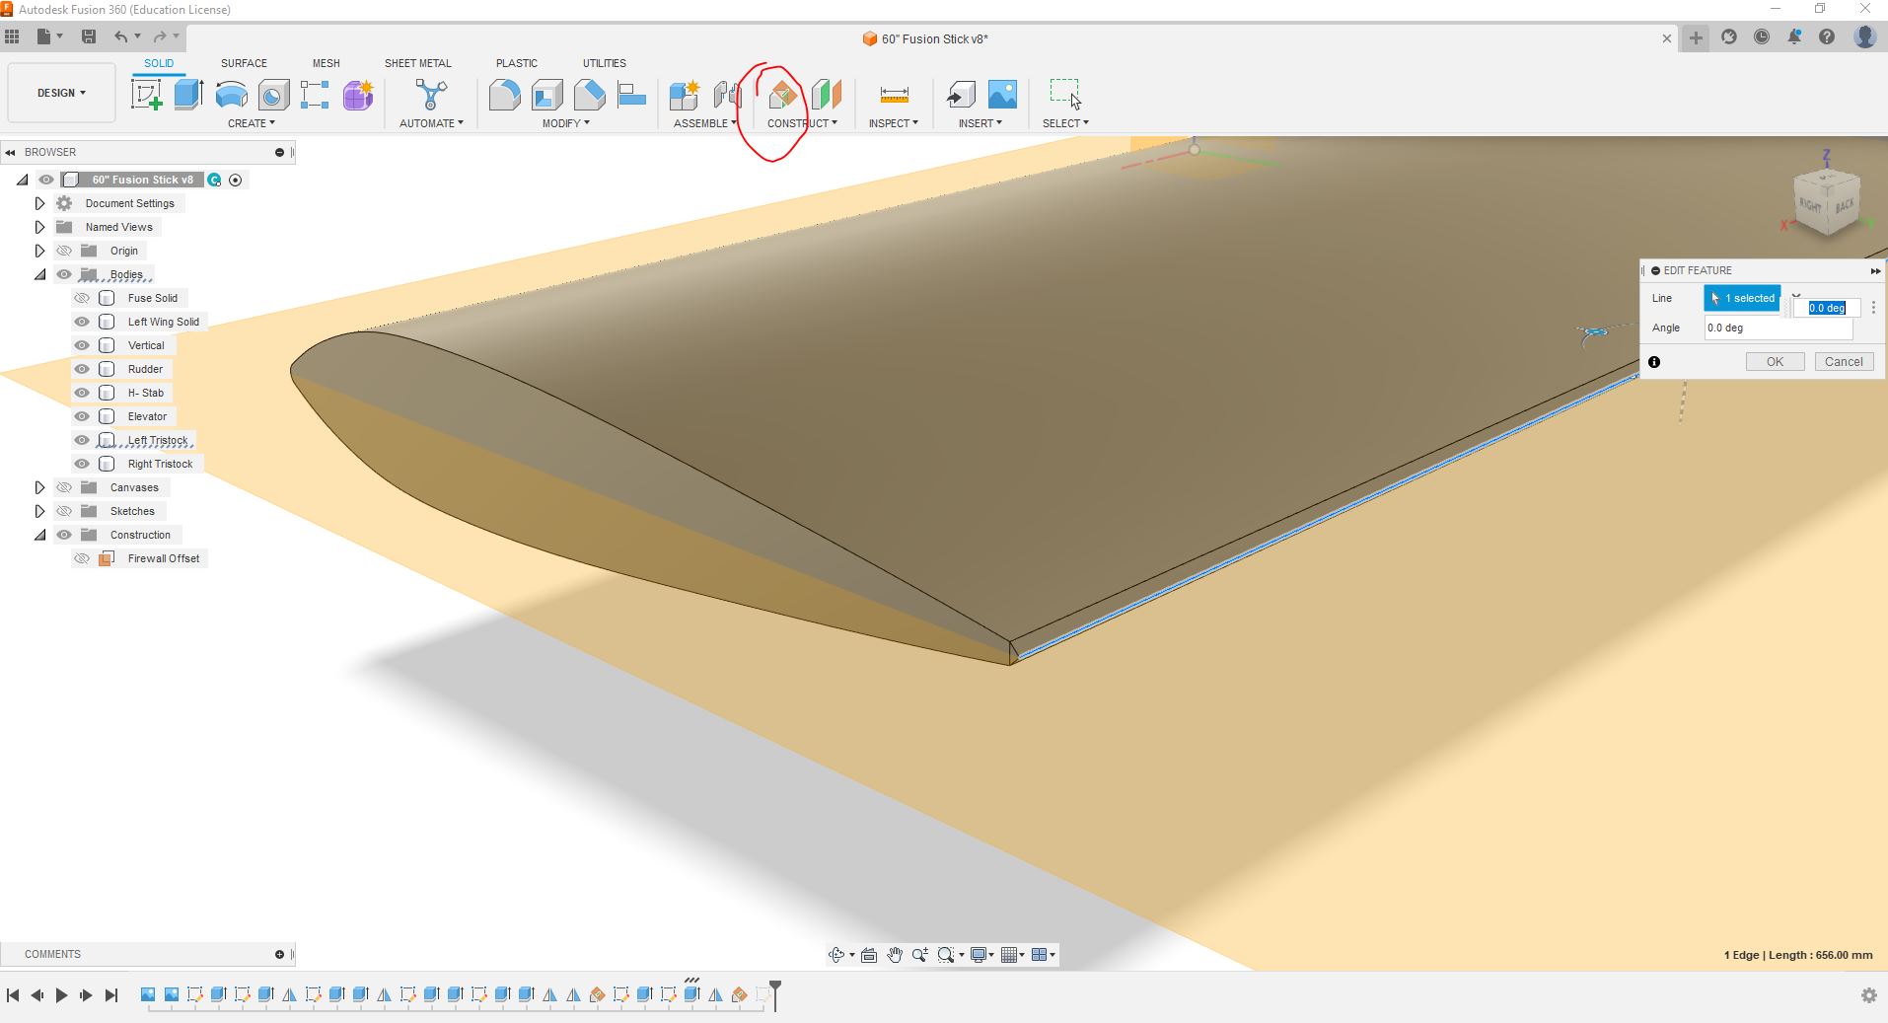Open the Measure tool under Inspect

tap(894, 95)
